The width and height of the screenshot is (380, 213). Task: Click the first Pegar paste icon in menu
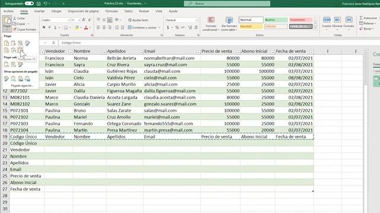tap(7, 43)
